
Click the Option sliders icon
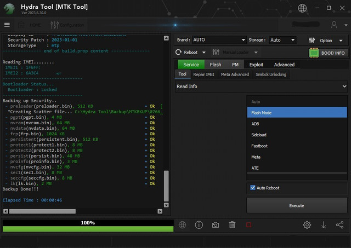[x=312, y=40]
